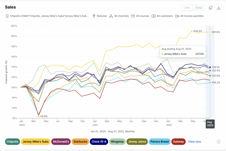Open the All customers filter
Image resolution: width=226 pixels, height=151 pixels.
(162, 16)
